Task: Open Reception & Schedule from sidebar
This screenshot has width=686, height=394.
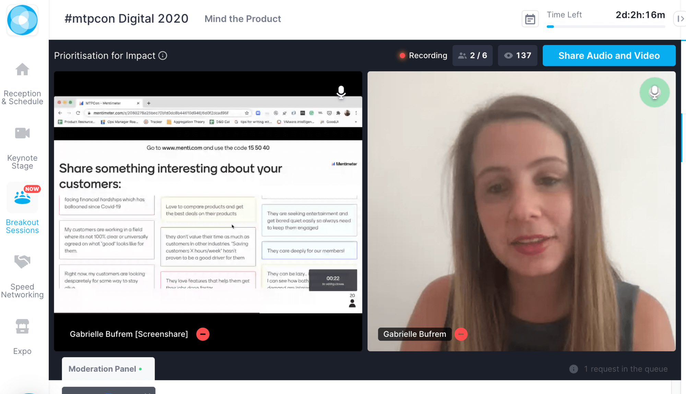Action: click(x=22, y=84)
